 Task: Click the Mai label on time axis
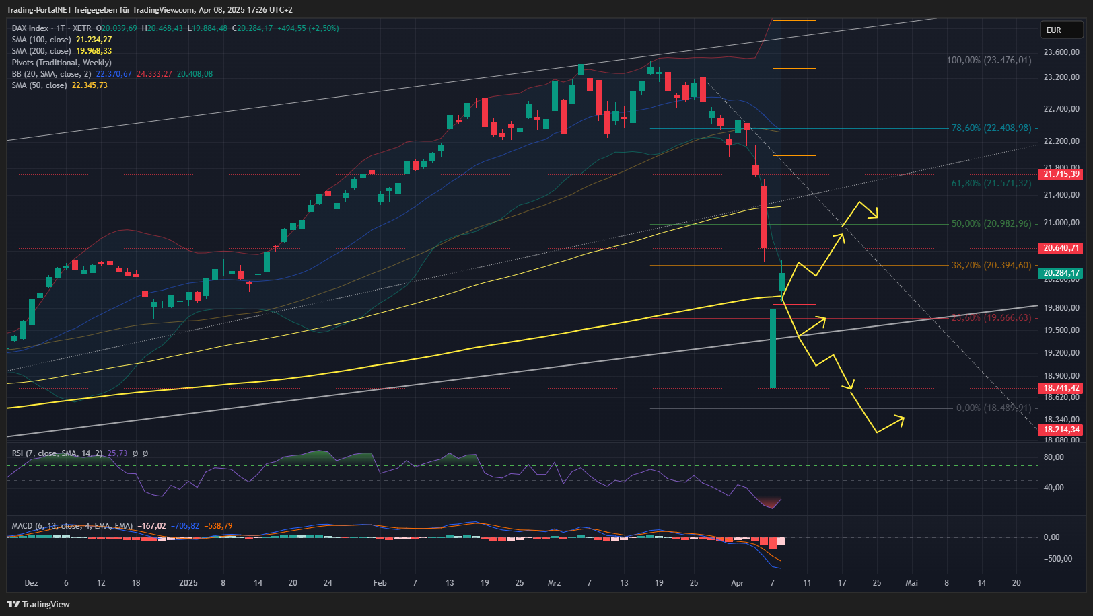click(912, 583)
